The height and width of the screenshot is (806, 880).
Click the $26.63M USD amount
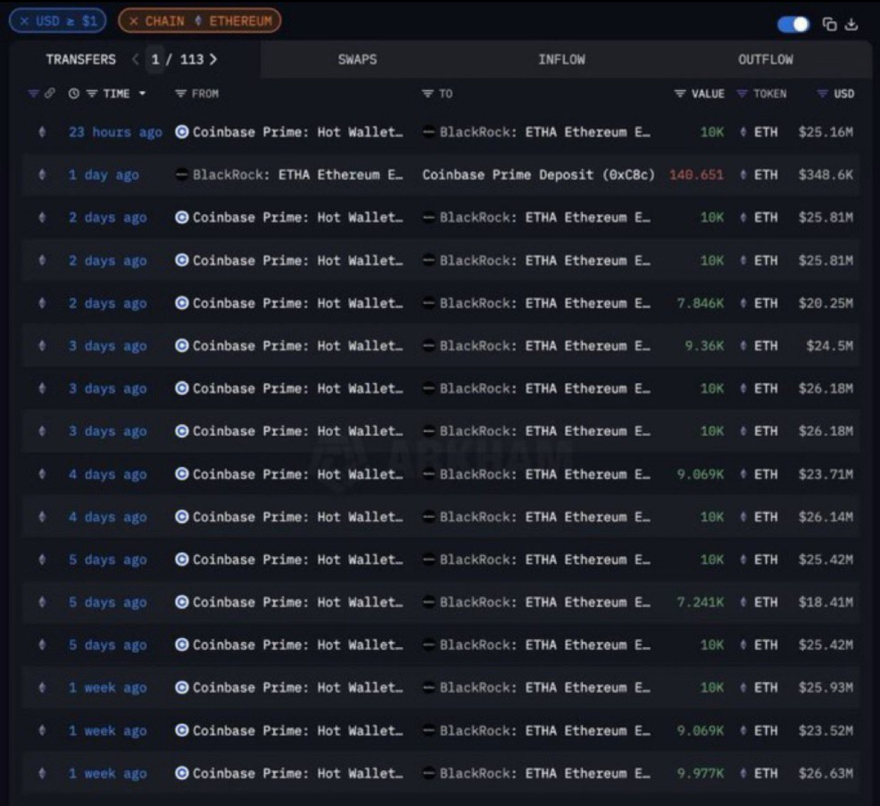click(x=825, y=773)
